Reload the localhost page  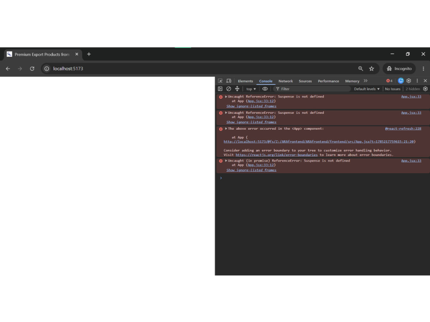(x=32, y=69)
